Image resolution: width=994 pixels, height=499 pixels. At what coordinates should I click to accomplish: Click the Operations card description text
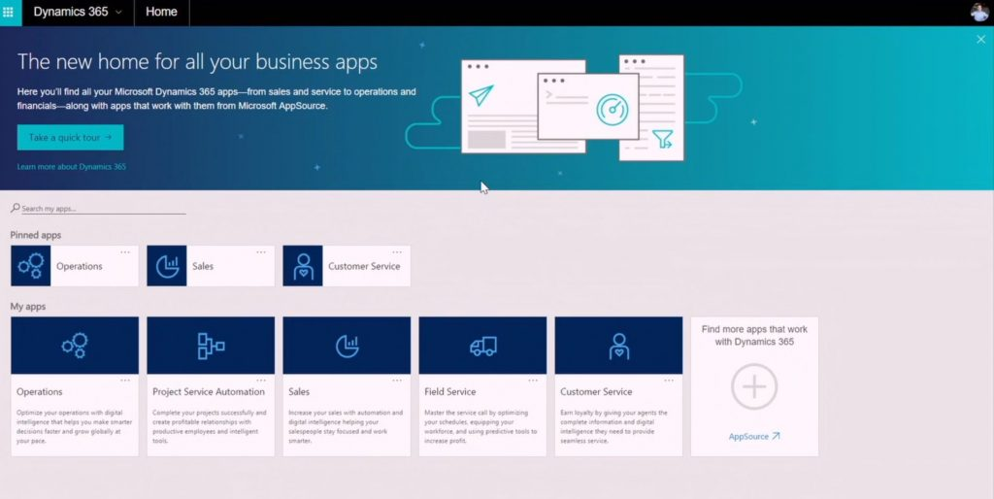(x=74, y=427)
